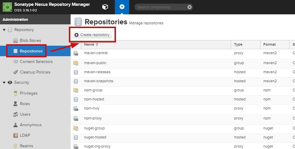Image resolution: width=295 pixels, height=149 pixels.
Task: Open Content Selectors in sidebar
Action: coord(36,61)
